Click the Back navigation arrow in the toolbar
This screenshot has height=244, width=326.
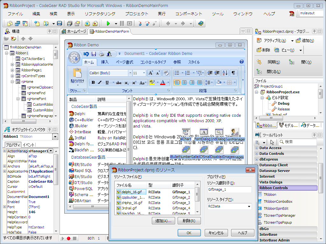tap(168, 23)
